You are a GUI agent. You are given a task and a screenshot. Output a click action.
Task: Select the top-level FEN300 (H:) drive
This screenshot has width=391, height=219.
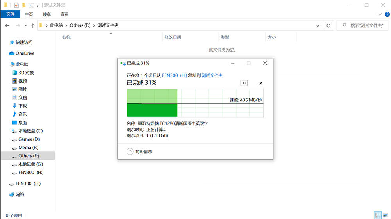click(25, 183)
